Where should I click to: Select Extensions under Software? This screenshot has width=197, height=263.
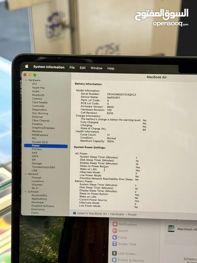[x=38, y=209]
